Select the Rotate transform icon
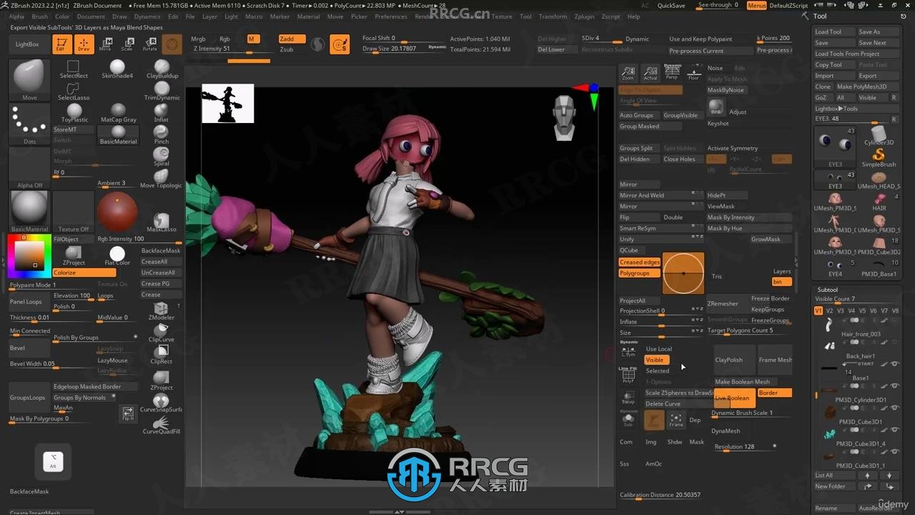915x515 pixels. [149, 44]
